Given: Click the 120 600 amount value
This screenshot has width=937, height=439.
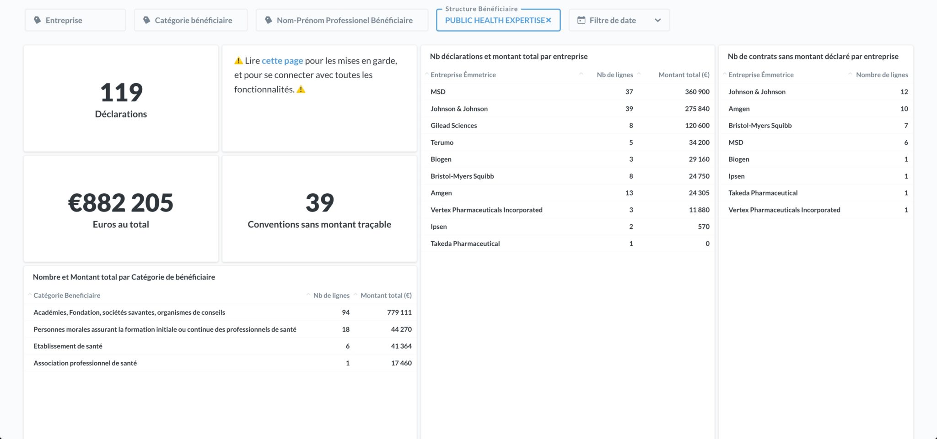Looking at the screenshot, I should pyautogui.click(x=697, y=126).
